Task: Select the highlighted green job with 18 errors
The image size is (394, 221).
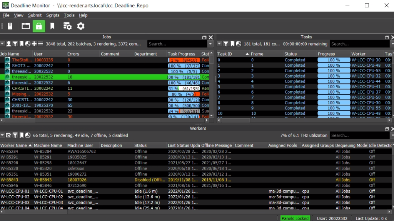Action: (x=105, y=77)
